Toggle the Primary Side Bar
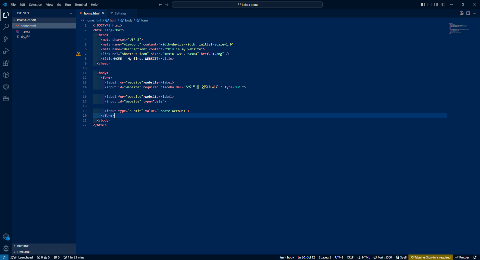Screen dimensions: 480x260 pyautogui.click(x=423, y=4)
